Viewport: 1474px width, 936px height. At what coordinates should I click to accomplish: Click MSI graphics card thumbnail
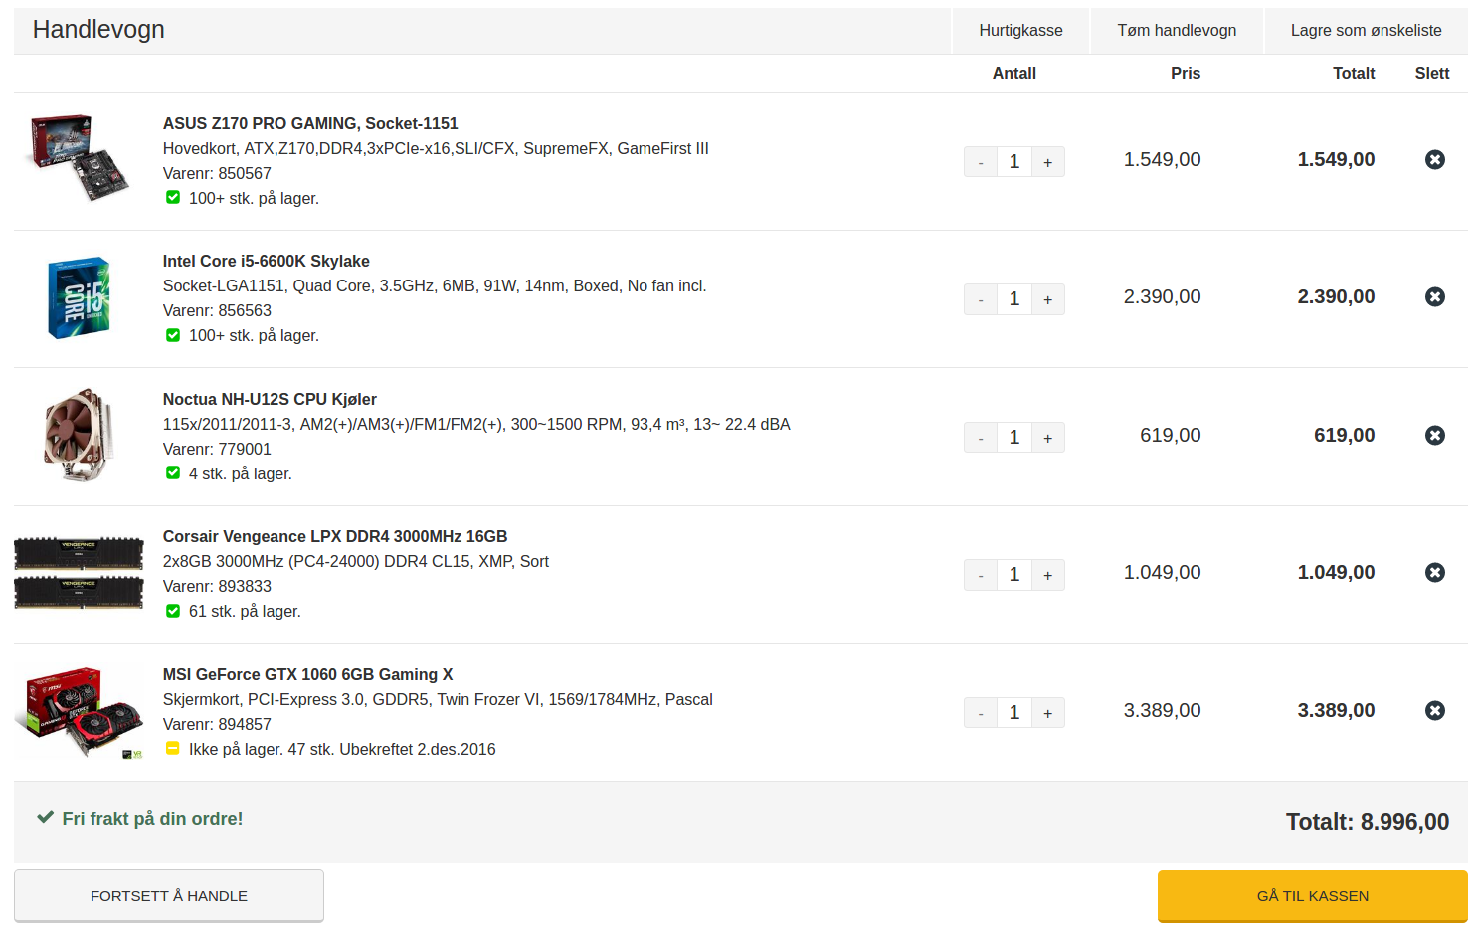click(x=79, y=712)
